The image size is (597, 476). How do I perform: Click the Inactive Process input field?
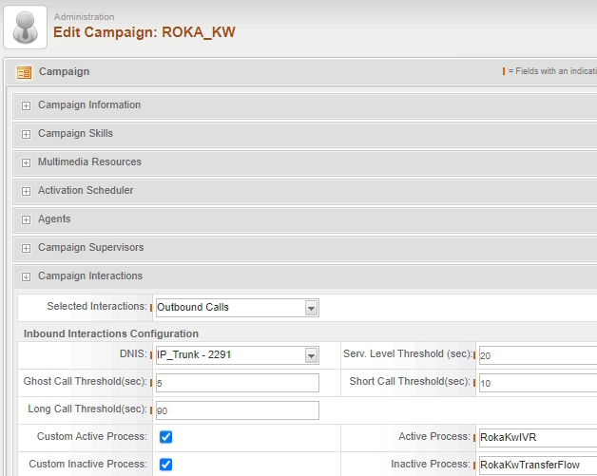pyautogui.click(x=537, y=466)
